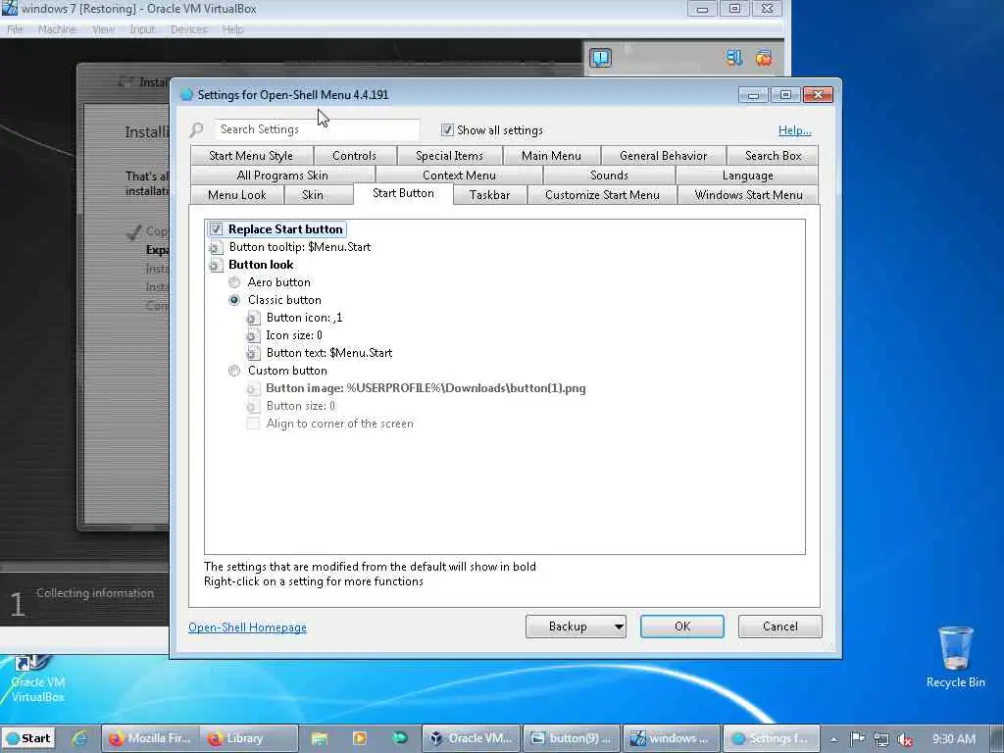1004x753 pixels.
Task: Open the Help link
Action: tap(794, 130)
